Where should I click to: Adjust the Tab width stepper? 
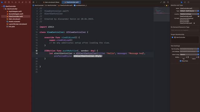tap(188, 57)
